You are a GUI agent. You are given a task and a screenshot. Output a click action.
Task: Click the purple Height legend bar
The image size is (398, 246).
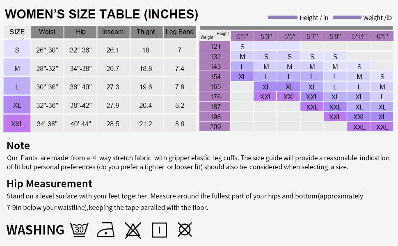[x=282, y=17]
